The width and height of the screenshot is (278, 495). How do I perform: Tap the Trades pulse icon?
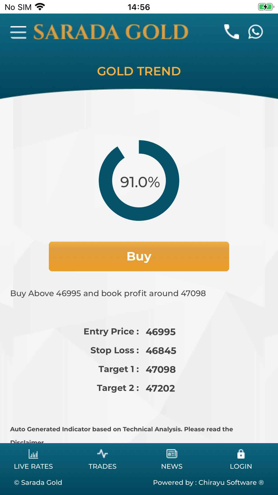coord(102,454)
